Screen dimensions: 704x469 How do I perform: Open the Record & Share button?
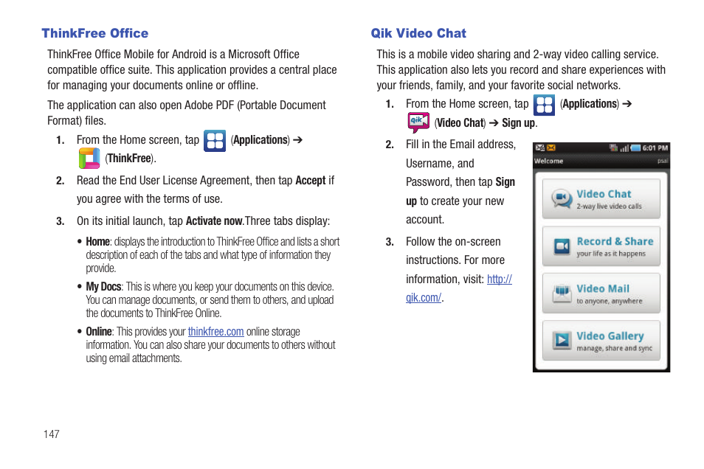click(601, 246)
